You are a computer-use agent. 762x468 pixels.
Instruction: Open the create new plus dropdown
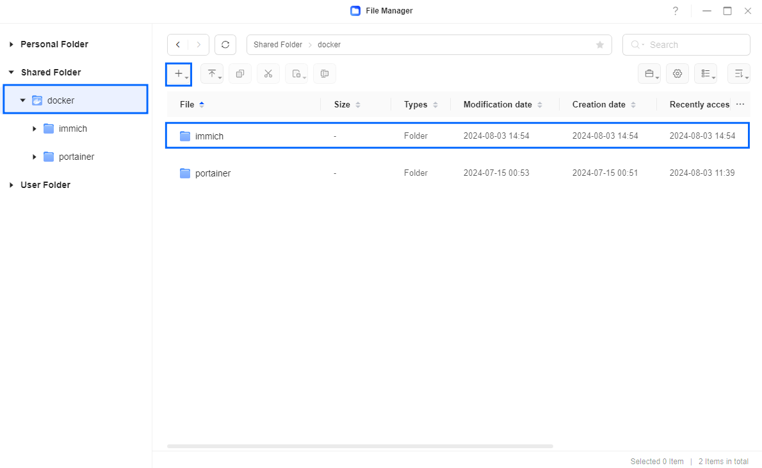tap(179, 74)
